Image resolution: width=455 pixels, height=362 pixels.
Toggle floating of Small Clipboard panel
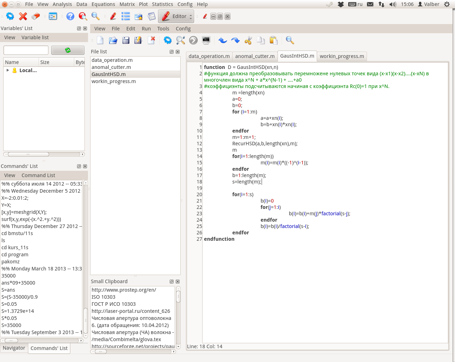[171, 281]
